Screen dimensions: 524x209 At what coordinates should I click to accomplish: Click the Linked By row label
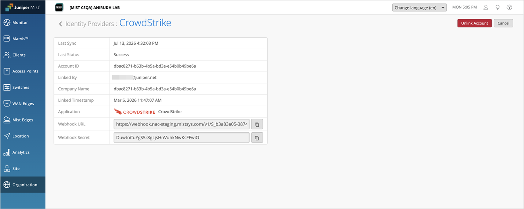pos(67,78)
